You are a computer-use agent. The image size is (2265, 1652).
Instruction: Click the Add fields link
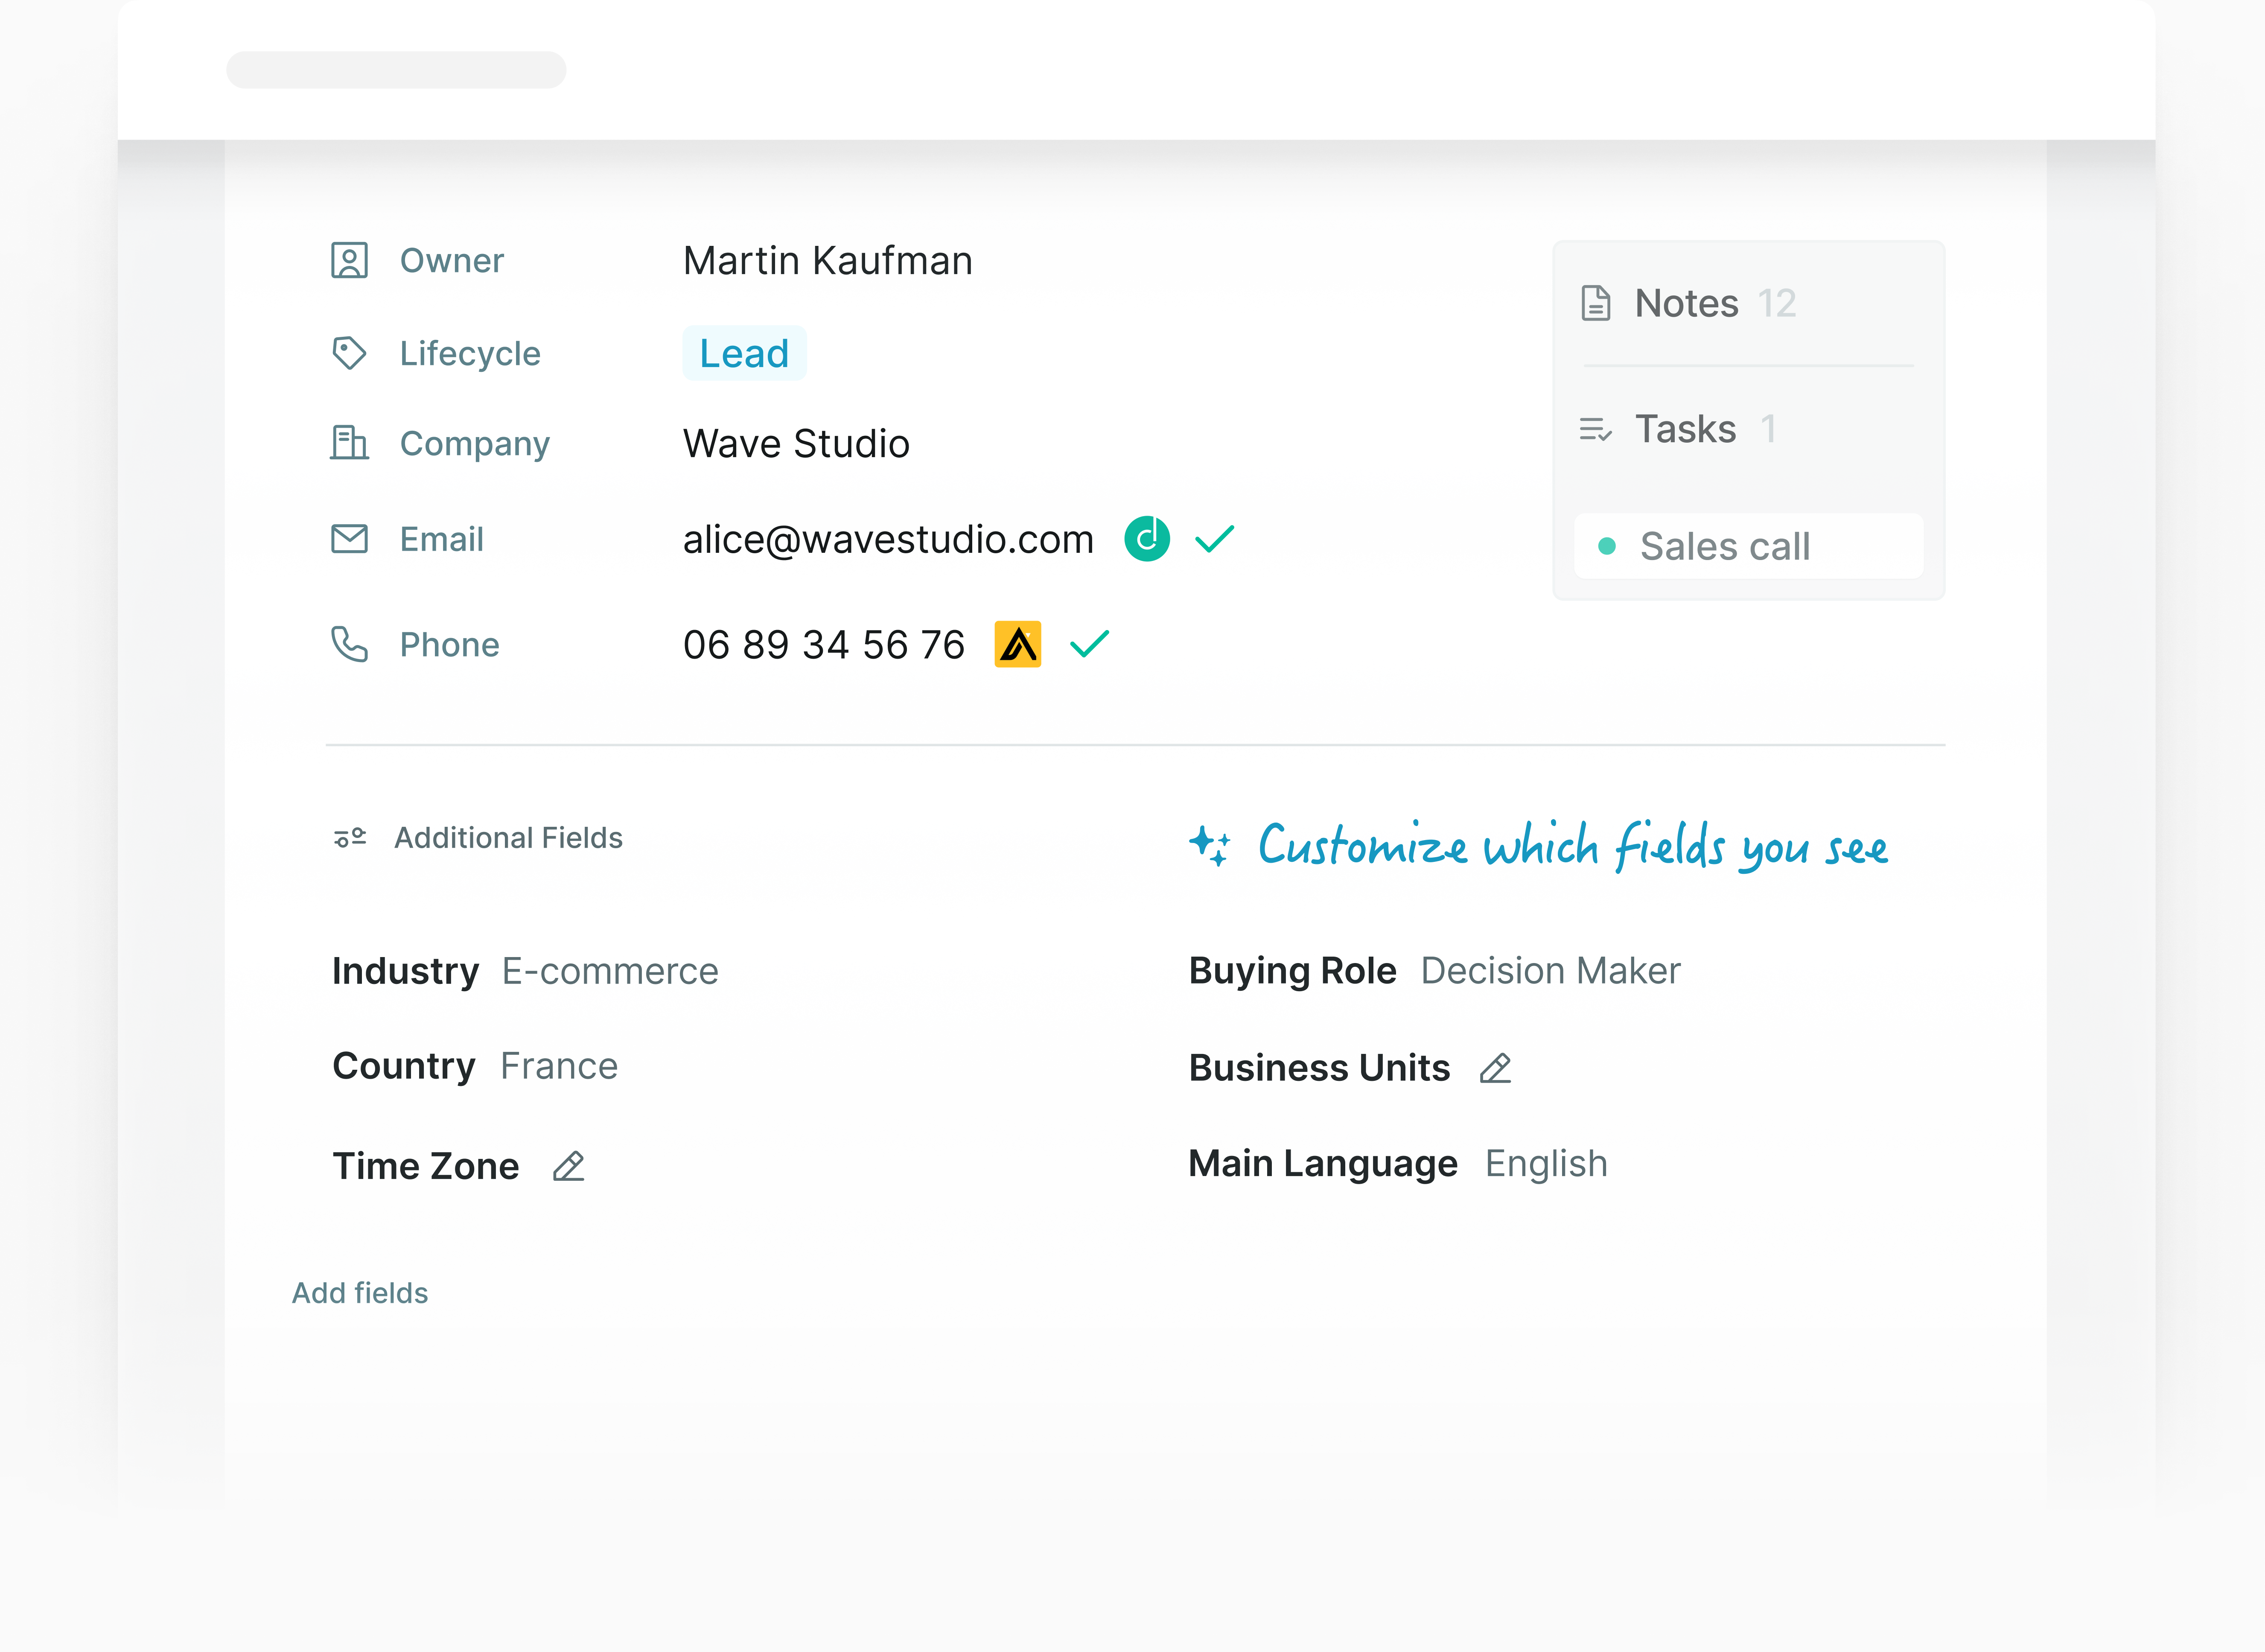360,1292
